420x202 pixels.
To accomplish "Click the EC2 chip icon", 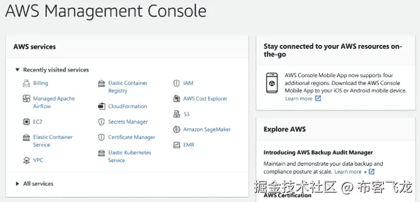I will (x=26, y=122).
